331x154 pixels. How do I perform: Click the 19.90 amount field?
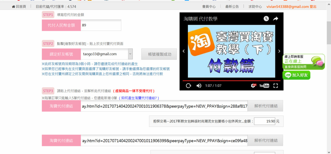[x=265, y=121]
